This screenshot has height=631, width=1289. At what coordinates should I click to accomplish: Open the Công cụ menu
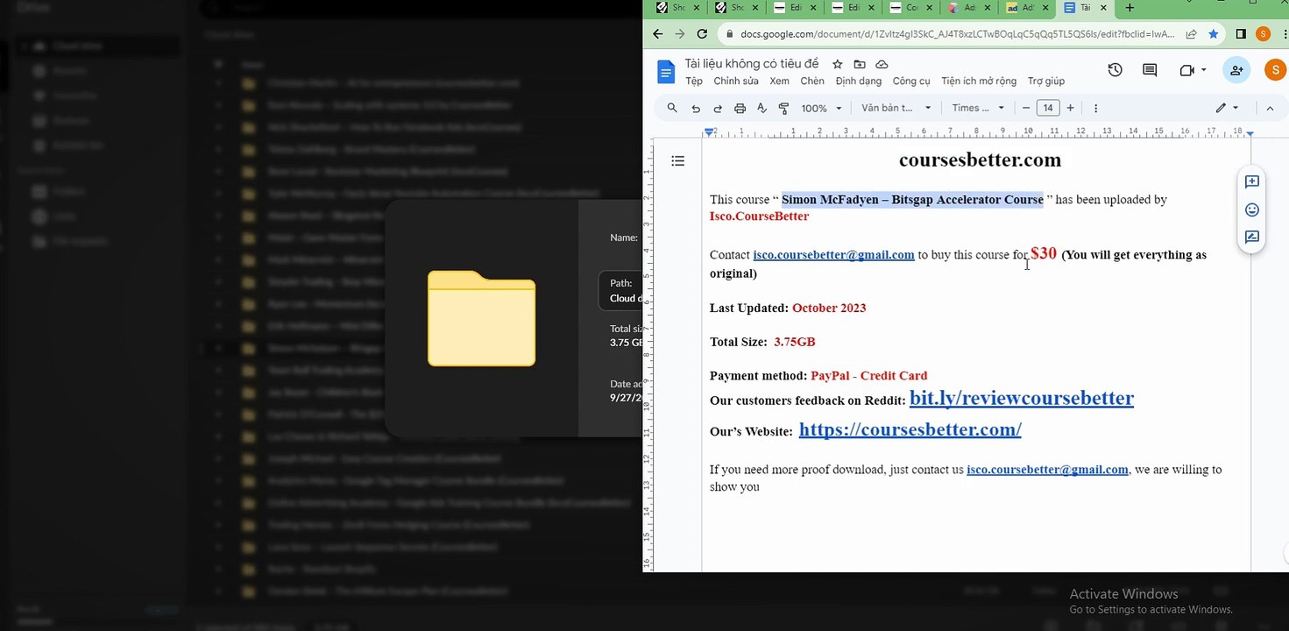click(x=911, y=81)
